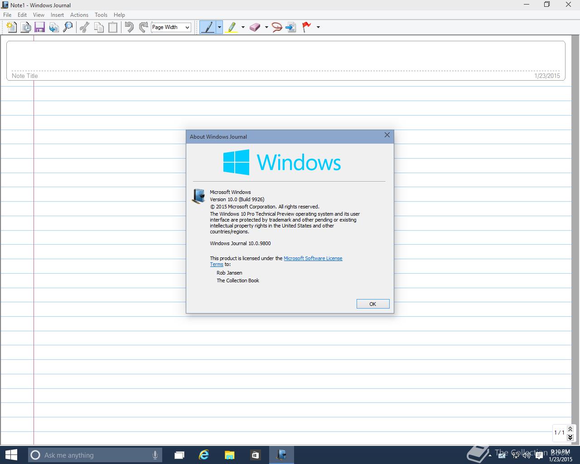Expand the Eraser options arrow
Viewport: 580px width, 464px height.
(x=266, y=27)
